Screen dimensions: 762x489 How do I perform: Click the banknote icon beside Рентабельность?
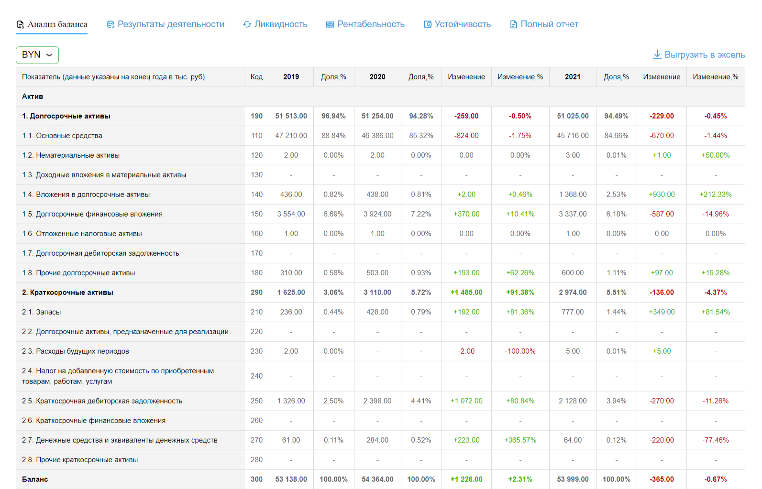click(330, 24)
